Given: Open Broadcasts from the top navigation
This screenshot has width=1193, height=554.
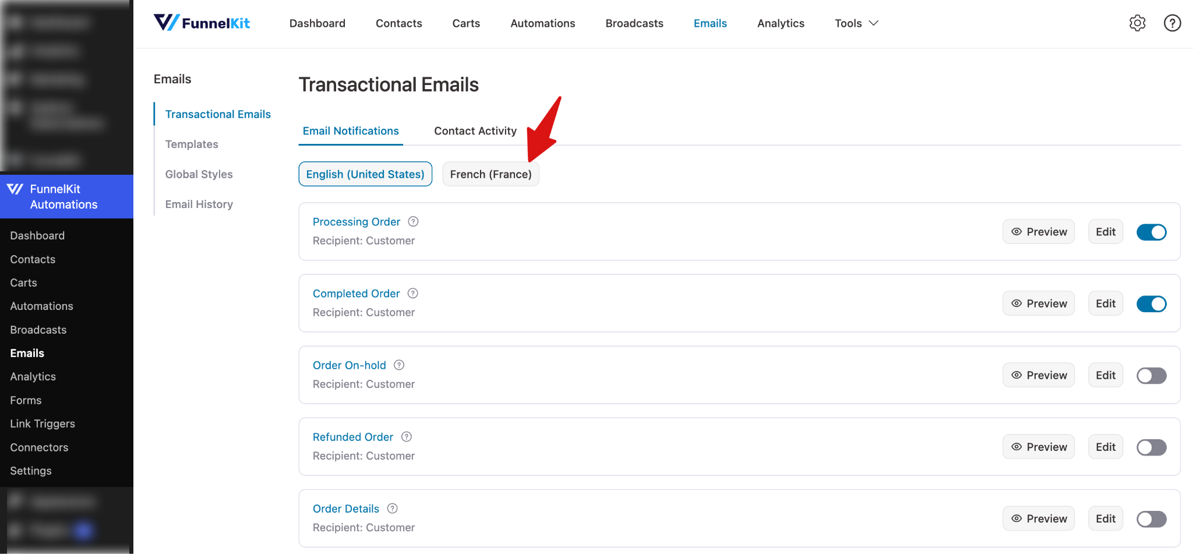Looking at the screenshot, I should (x=634, y=23).
